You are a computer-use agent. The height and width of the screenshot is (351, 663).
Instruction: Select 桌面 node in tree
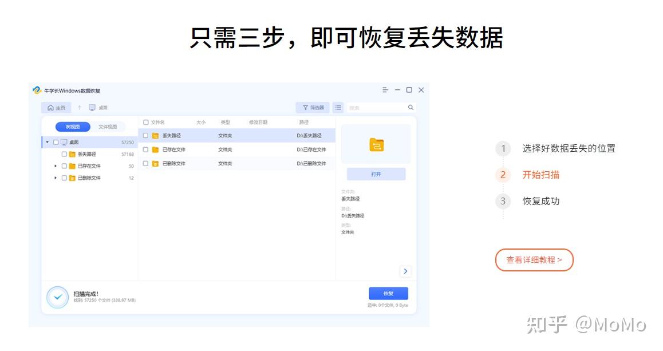coord(74,142)
